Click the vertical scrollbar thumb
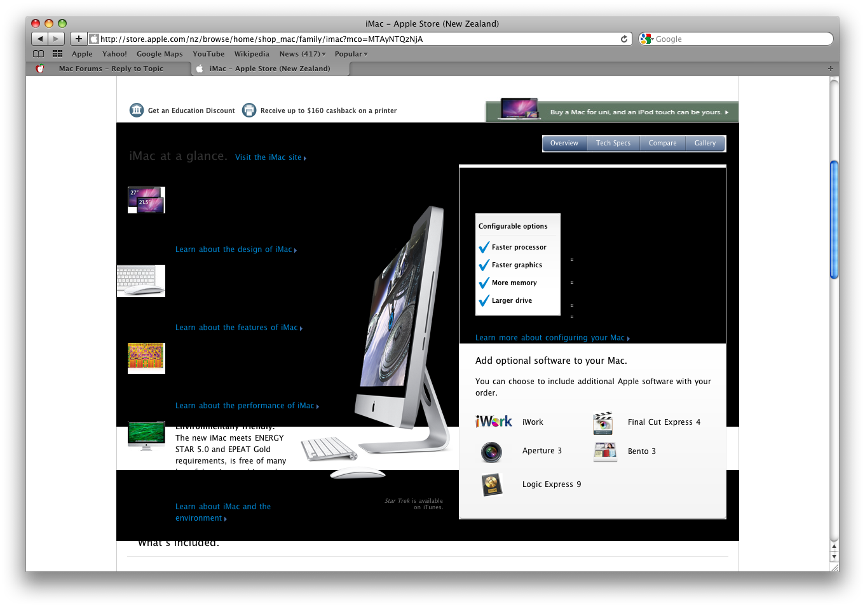This screenshot has height=607, width=865. tap(834, 220)
